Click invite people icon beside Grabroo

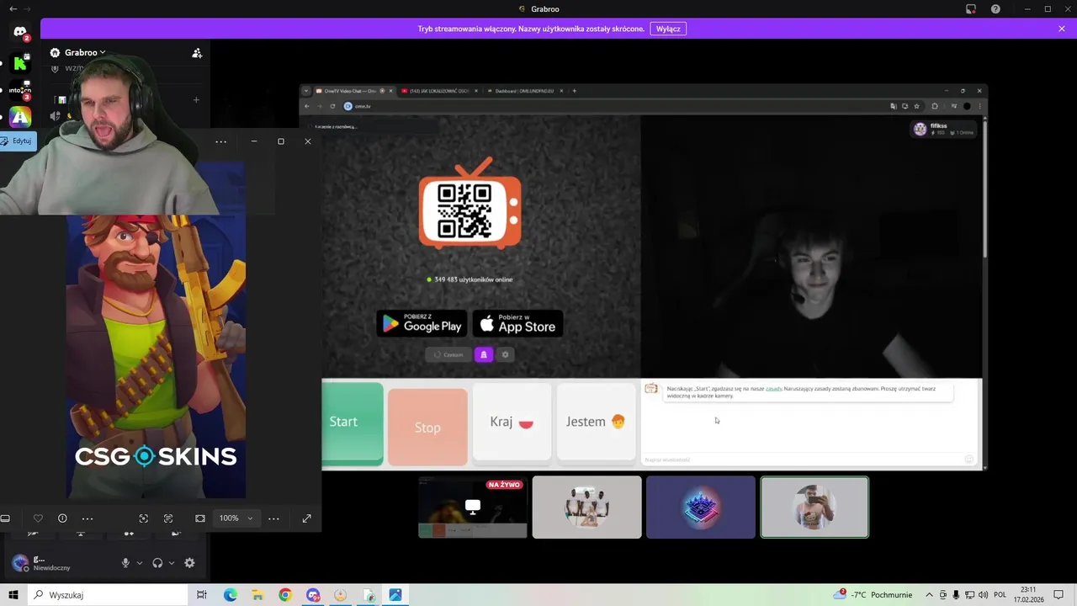(x=197, y=53)
